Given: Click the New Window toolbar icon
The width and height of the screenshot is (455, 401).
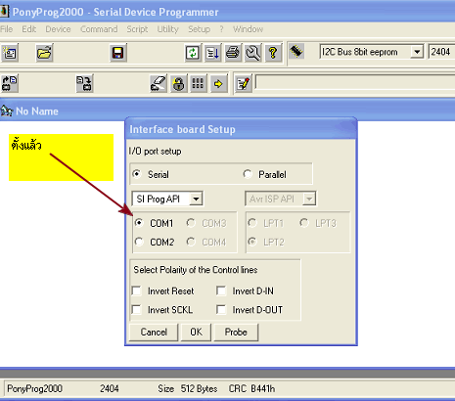Looking at the screenshot, I should (10, 53).
